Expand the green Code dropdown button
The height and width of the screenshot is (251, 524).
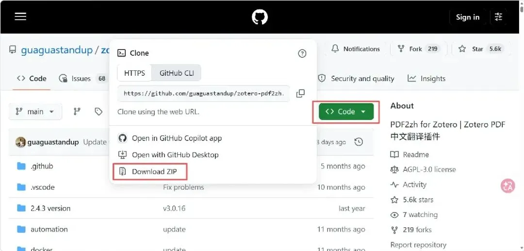coord(346,112)
